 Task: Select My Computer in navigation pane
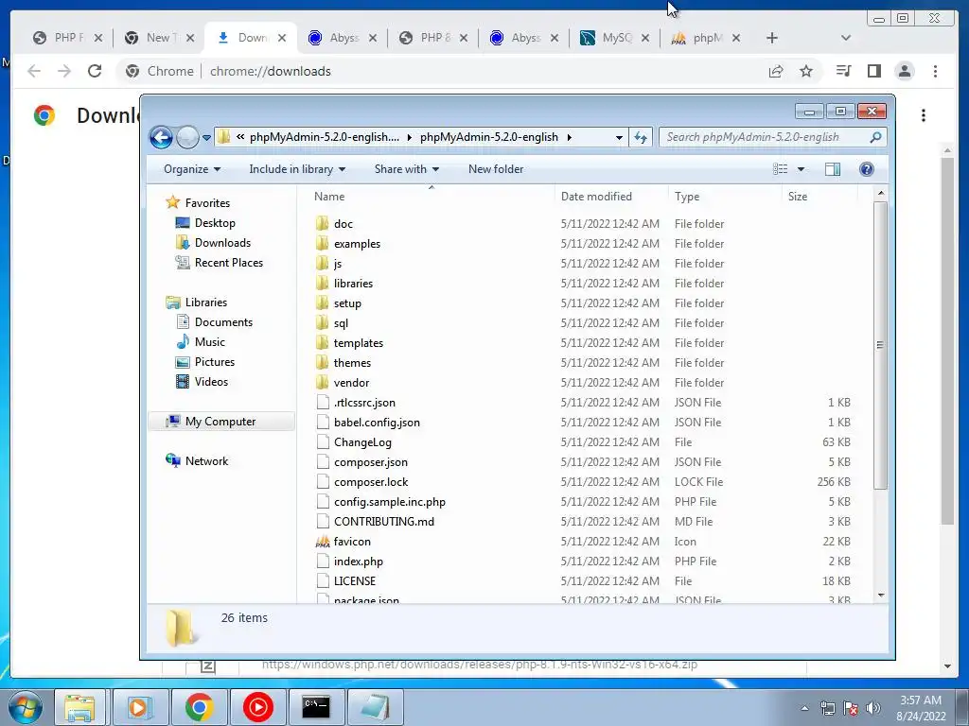220,422
